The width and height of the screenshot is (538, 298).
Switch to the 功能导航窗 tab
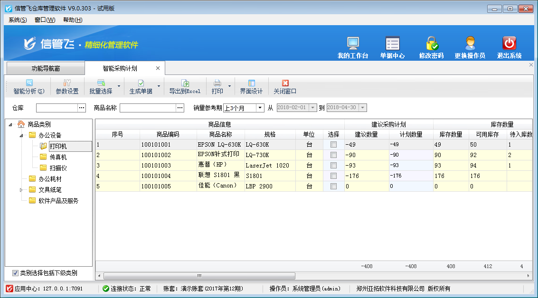(x=45, y=68)
